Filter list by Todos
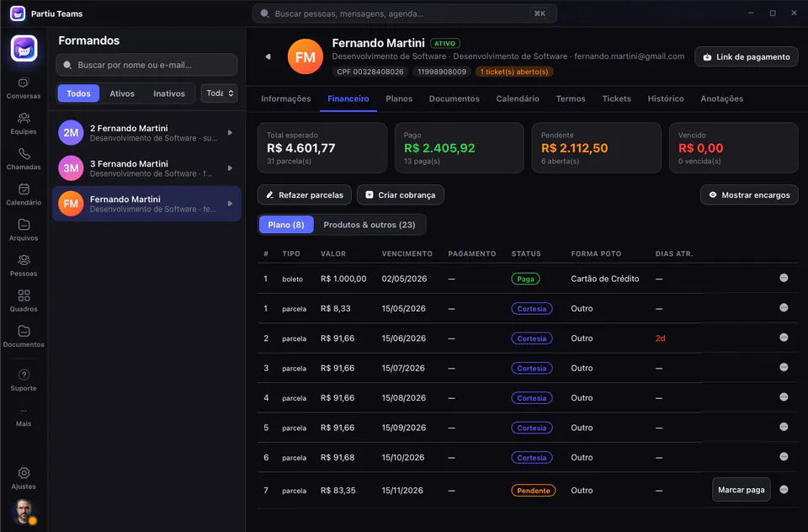This screenshot has height=532, width=808. coord(78,93)
